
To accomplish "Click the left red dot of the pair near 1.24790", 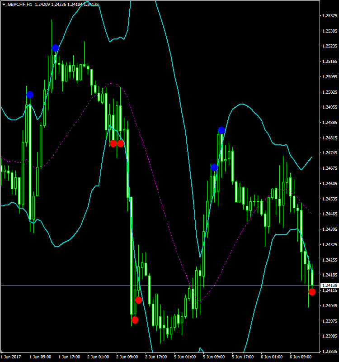I will click(x=113, y=143).
